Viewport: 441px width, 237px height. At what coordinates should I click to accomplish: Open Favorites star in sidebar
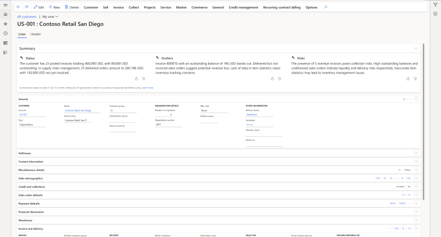tap(5, 24)
